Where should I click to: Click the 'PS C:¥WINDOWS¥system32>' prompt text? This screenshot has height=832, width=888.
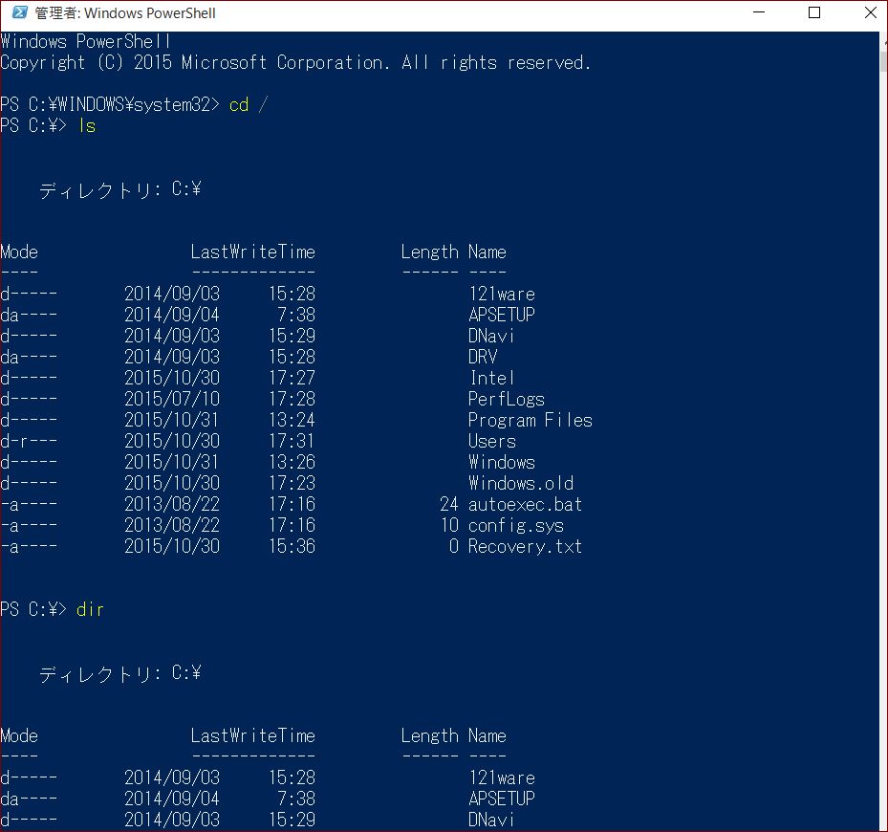110,105
